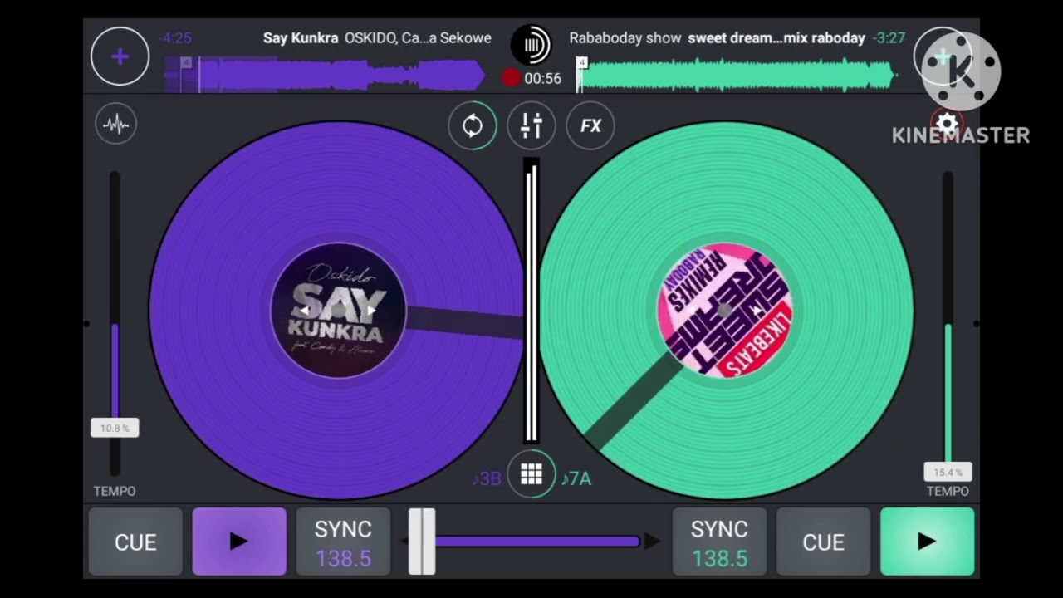This screenshot has width=1063, height=598.
Task: Tap the right TEMPO label
Action: coord(948,491)
